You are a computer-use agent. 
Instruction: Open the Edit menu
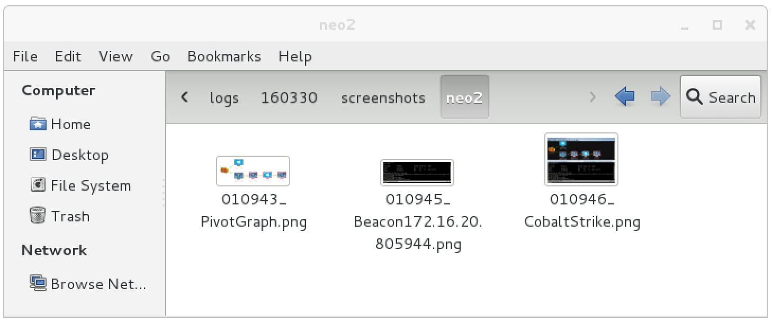[x=68, y=57]
